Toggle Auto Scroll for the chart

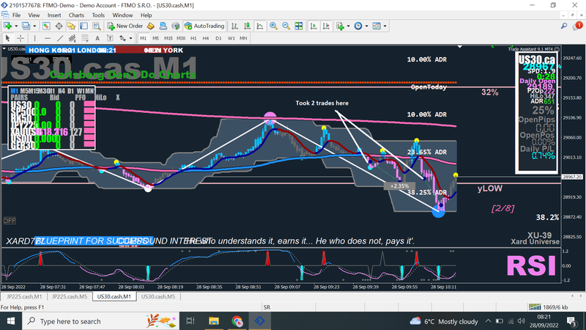click(x=314, y=26)
